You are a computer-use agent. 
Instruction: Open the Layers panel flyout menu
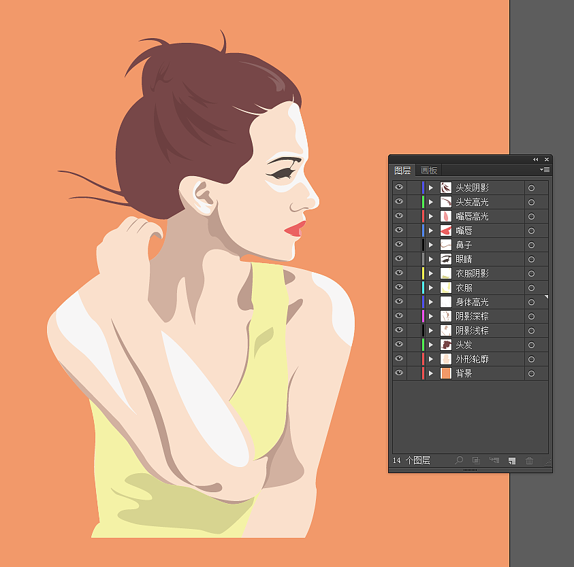pos(544,170)
